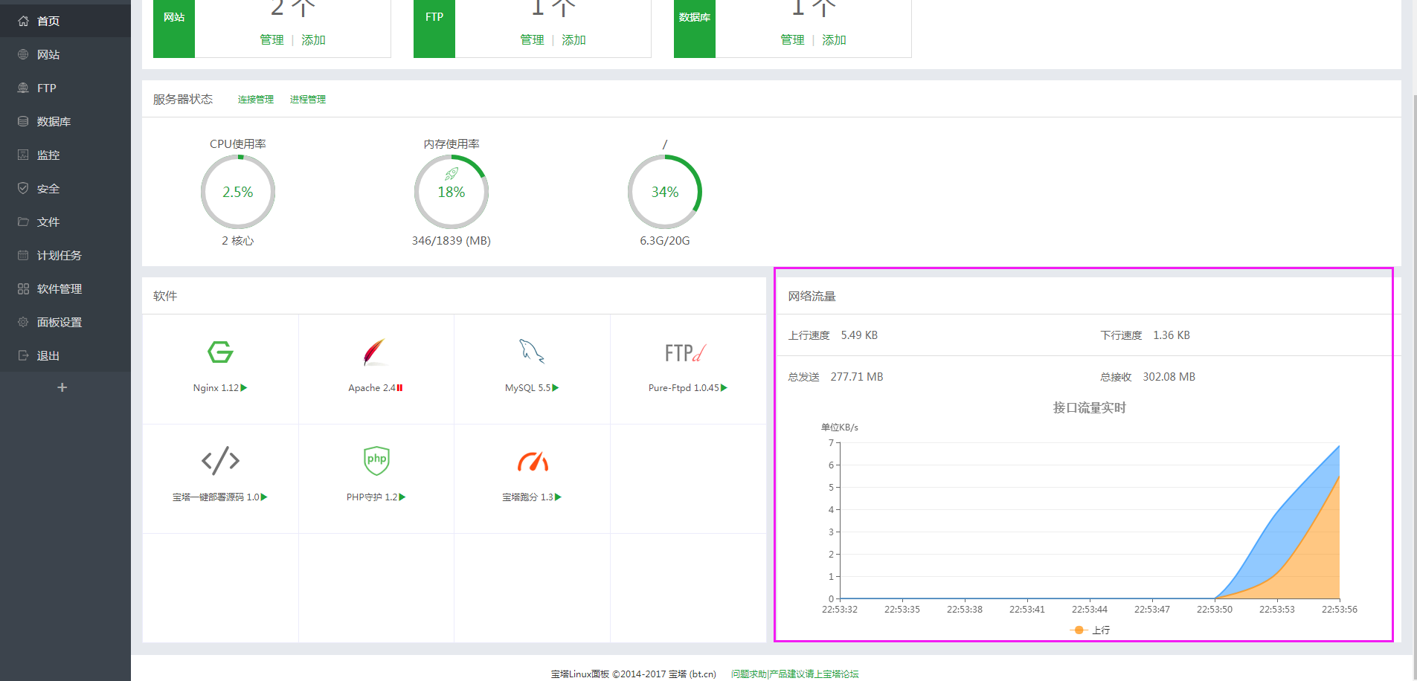Open the MySQL dolphin icon
The image size is (1417, 681).
point(532,351)
